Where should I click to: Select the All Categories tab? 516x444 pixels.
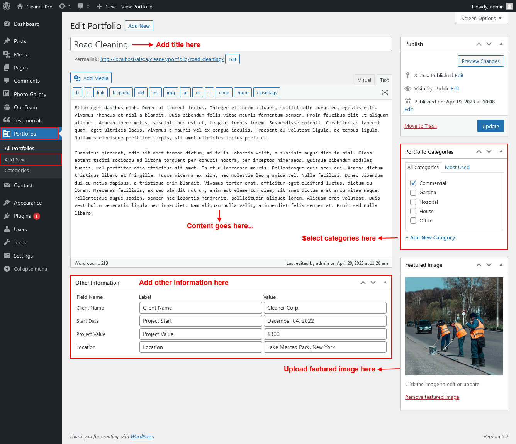tap(423, 167)
